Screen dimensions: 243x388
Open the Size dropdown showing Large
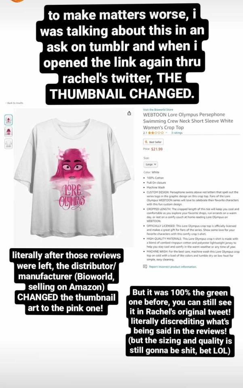tap(150, 164)
